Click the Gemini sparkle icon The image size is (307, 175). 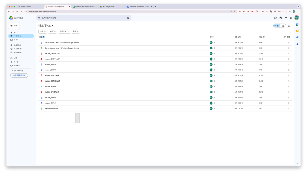pyautogui.click(x=286, y=18)
